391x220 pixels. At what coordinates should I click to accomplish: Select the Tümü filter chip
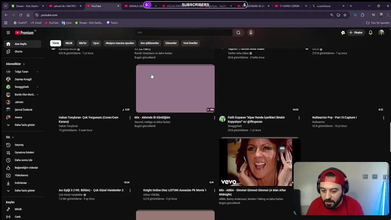point(55,43)
